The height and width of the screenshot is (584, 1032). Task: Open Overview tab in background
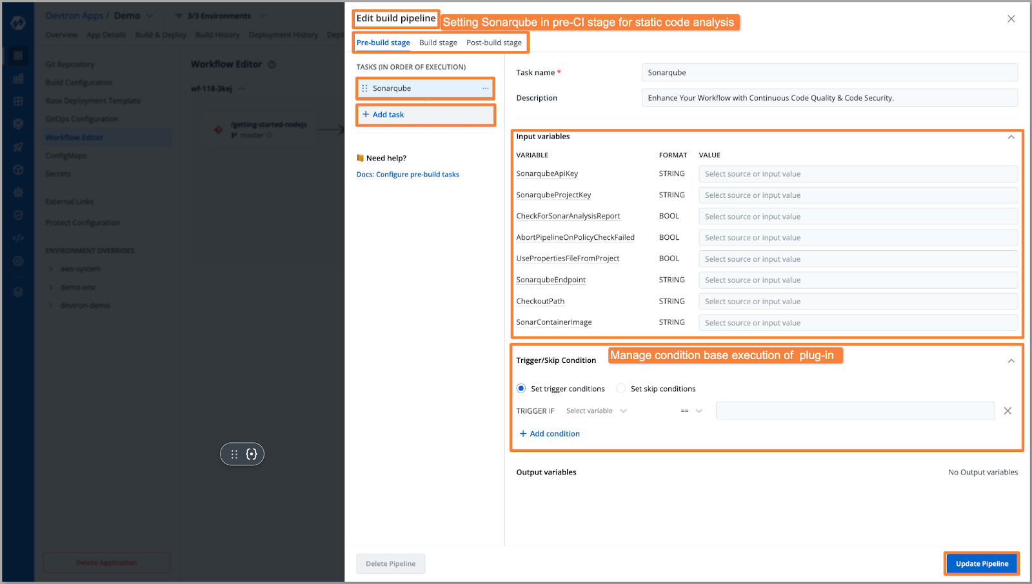[61, 35]
